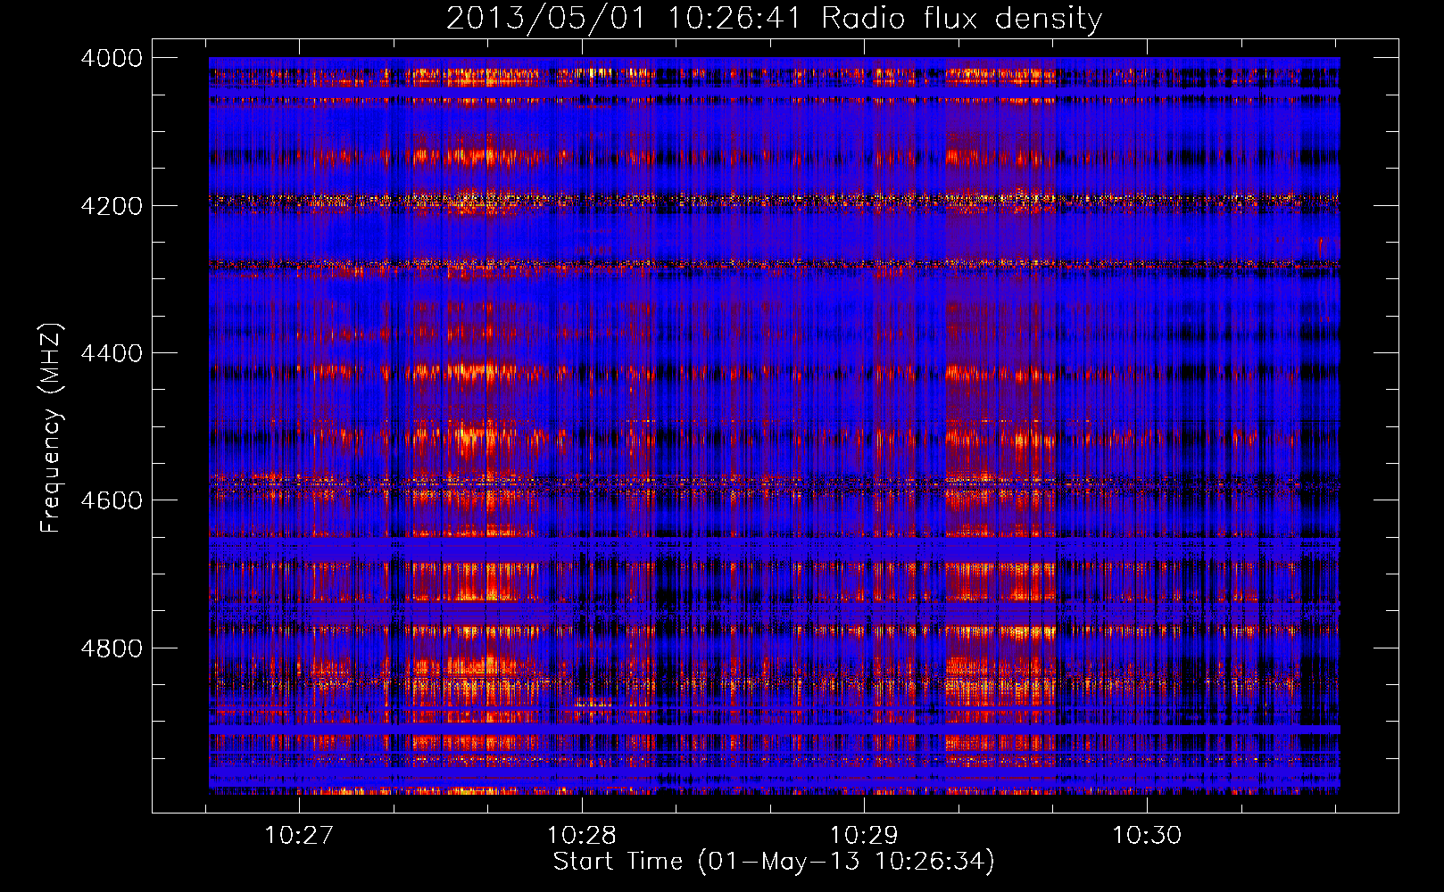Click the 'Frequency (MHZ)' axis title
This screenshot has width=1444, height=892.
point(51,427)
